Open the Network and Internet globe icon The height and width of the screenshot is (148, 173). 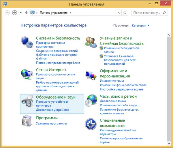[x=27, y=74]
